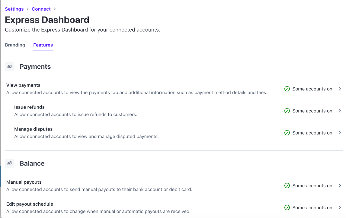
Task: Click the Issue refunds setting title
Action: coord(29,107)
